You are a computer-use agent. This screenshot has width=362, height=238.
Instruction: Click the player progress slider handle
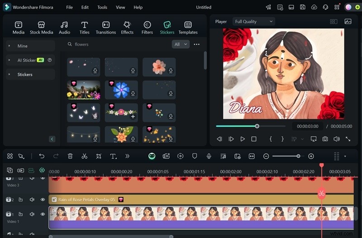pyautogui.click(x=257, y=126)
